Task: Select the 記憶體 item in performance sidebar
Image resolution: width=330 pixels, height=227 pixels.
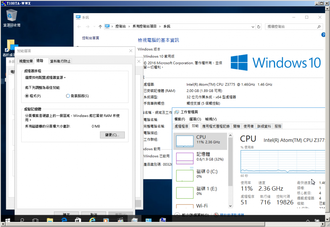Action: point(200,158)
